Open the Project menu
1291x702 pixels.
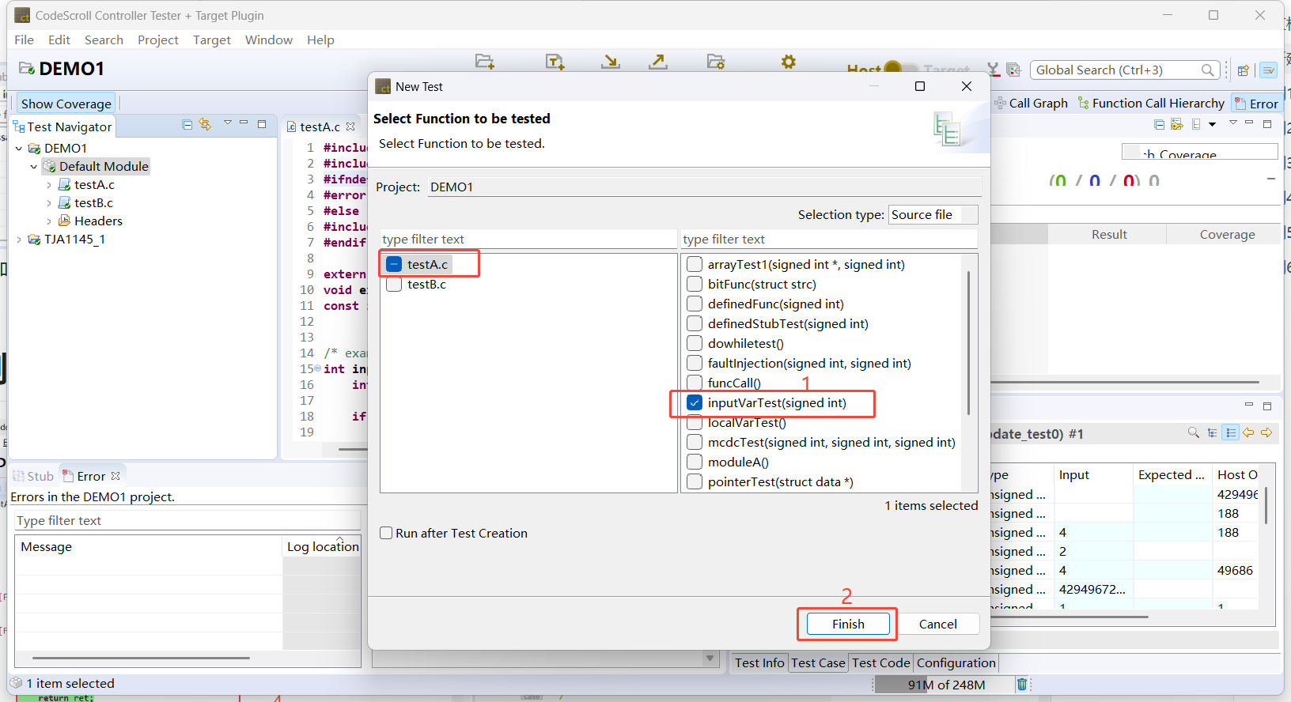pyautogui.click(x=158, y=40)
